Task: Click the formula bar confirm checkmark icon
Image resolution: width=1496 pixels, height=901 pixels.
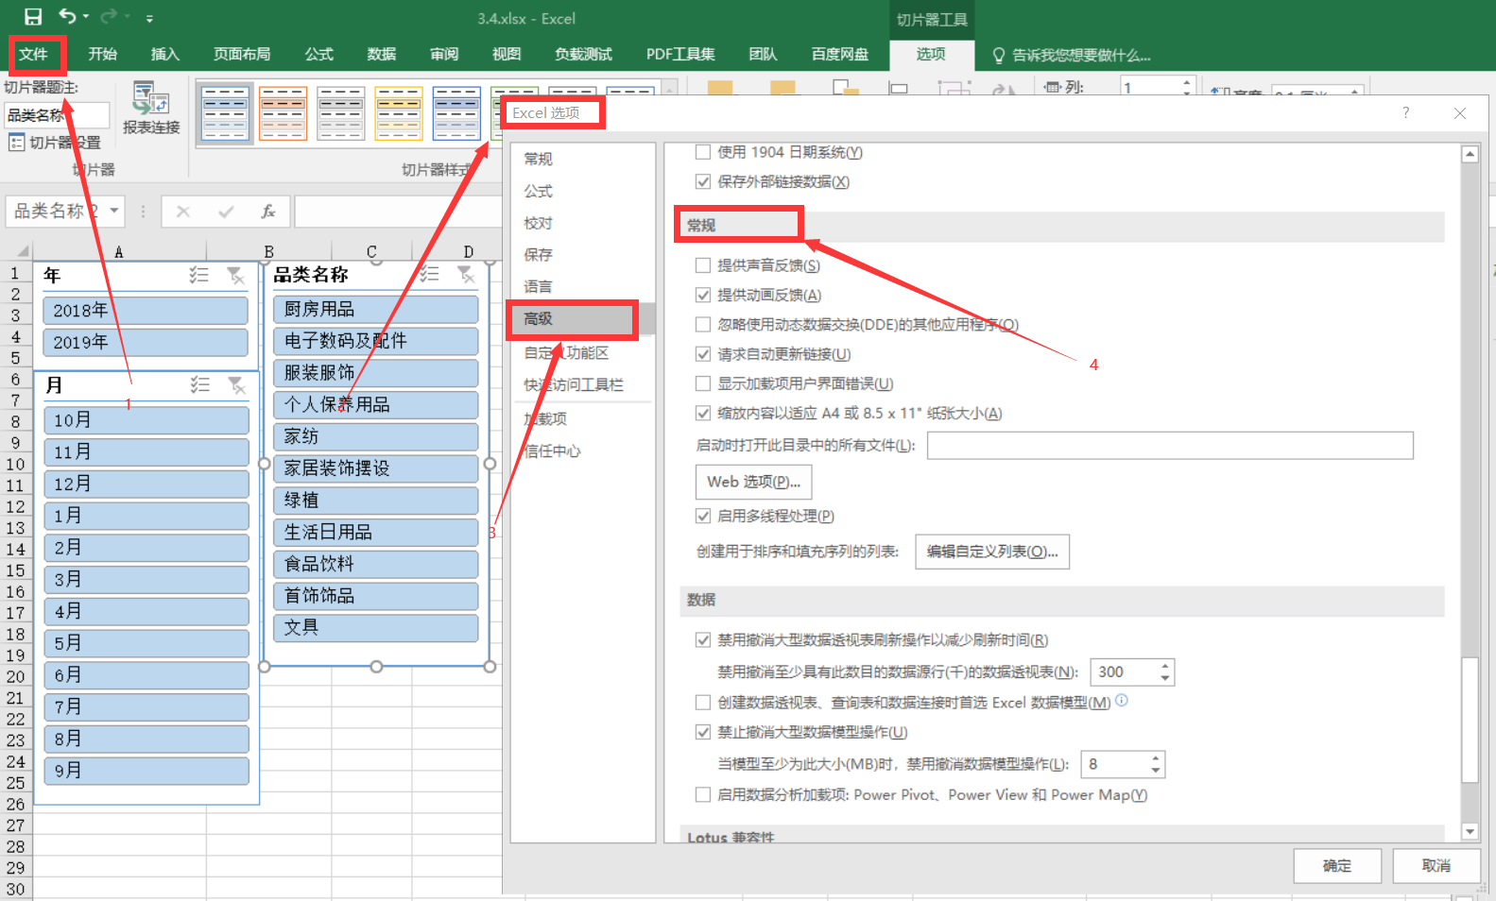Action: point(226,212)
